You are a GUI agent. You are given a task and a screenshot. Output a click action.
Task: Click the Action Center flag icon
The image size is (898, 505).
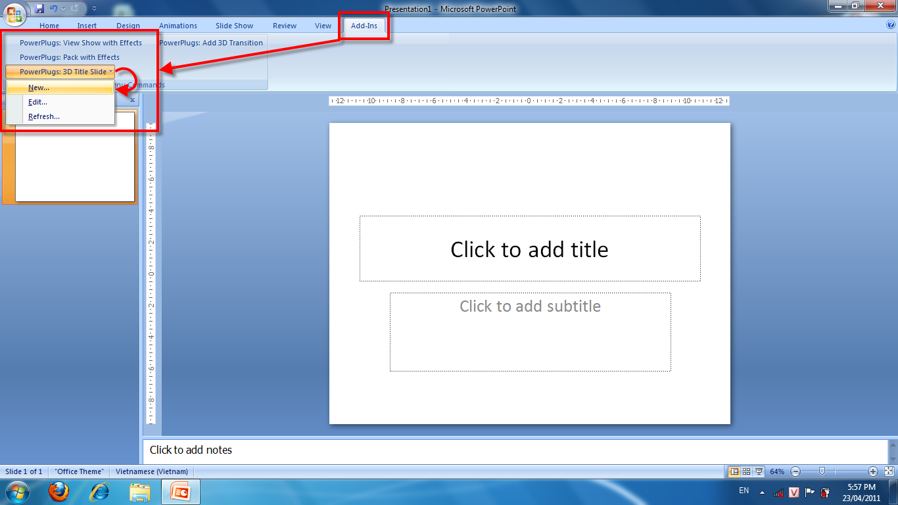pos(810,492)
